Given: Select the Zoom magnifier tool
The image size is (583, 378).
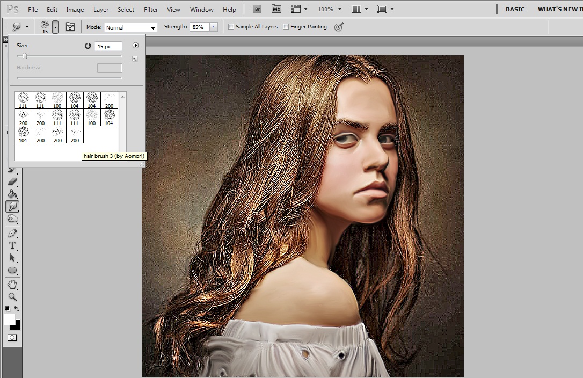Looking at the screenshot, I should [x=12, y=296].
